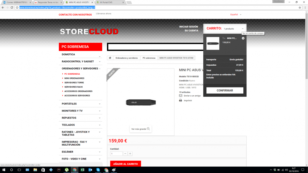This screenshot has height=173, width=308.
Task: Close the Mi Portal/CMS tab
Action: (123, 2)
